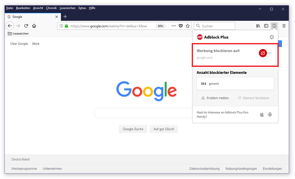Open Adblock Plus settings gear

click(272, 37)
